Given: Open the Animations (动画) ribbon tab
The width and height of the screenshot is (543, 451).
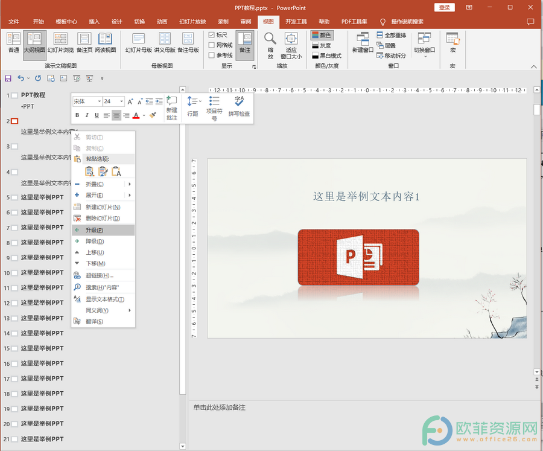Looking at the screenshot, I should coord(162,22).
